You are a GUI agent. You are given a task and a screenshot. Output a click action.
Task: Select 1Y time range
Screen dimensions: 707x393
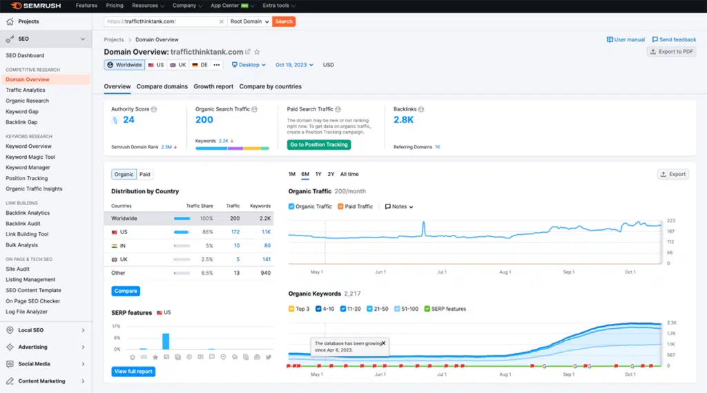pyautogui.click(x=318, y=174)
